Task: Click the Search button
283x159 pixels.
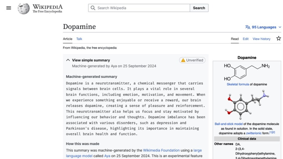Action: coord(199,8)
